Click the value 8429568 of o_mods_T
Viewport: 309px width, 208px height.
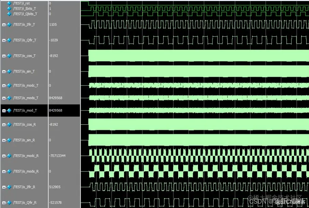[x=56, y=98]
